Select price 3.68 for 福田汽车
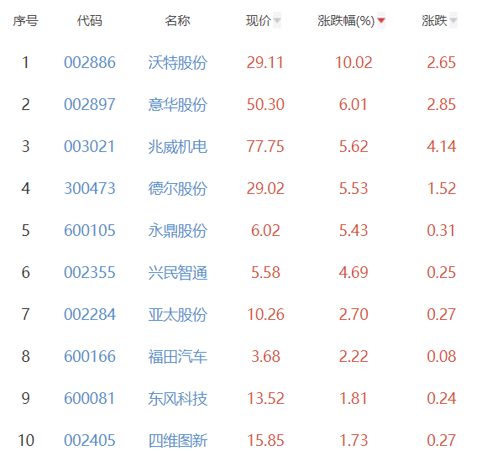482x451 pixels. coord(265,357)
